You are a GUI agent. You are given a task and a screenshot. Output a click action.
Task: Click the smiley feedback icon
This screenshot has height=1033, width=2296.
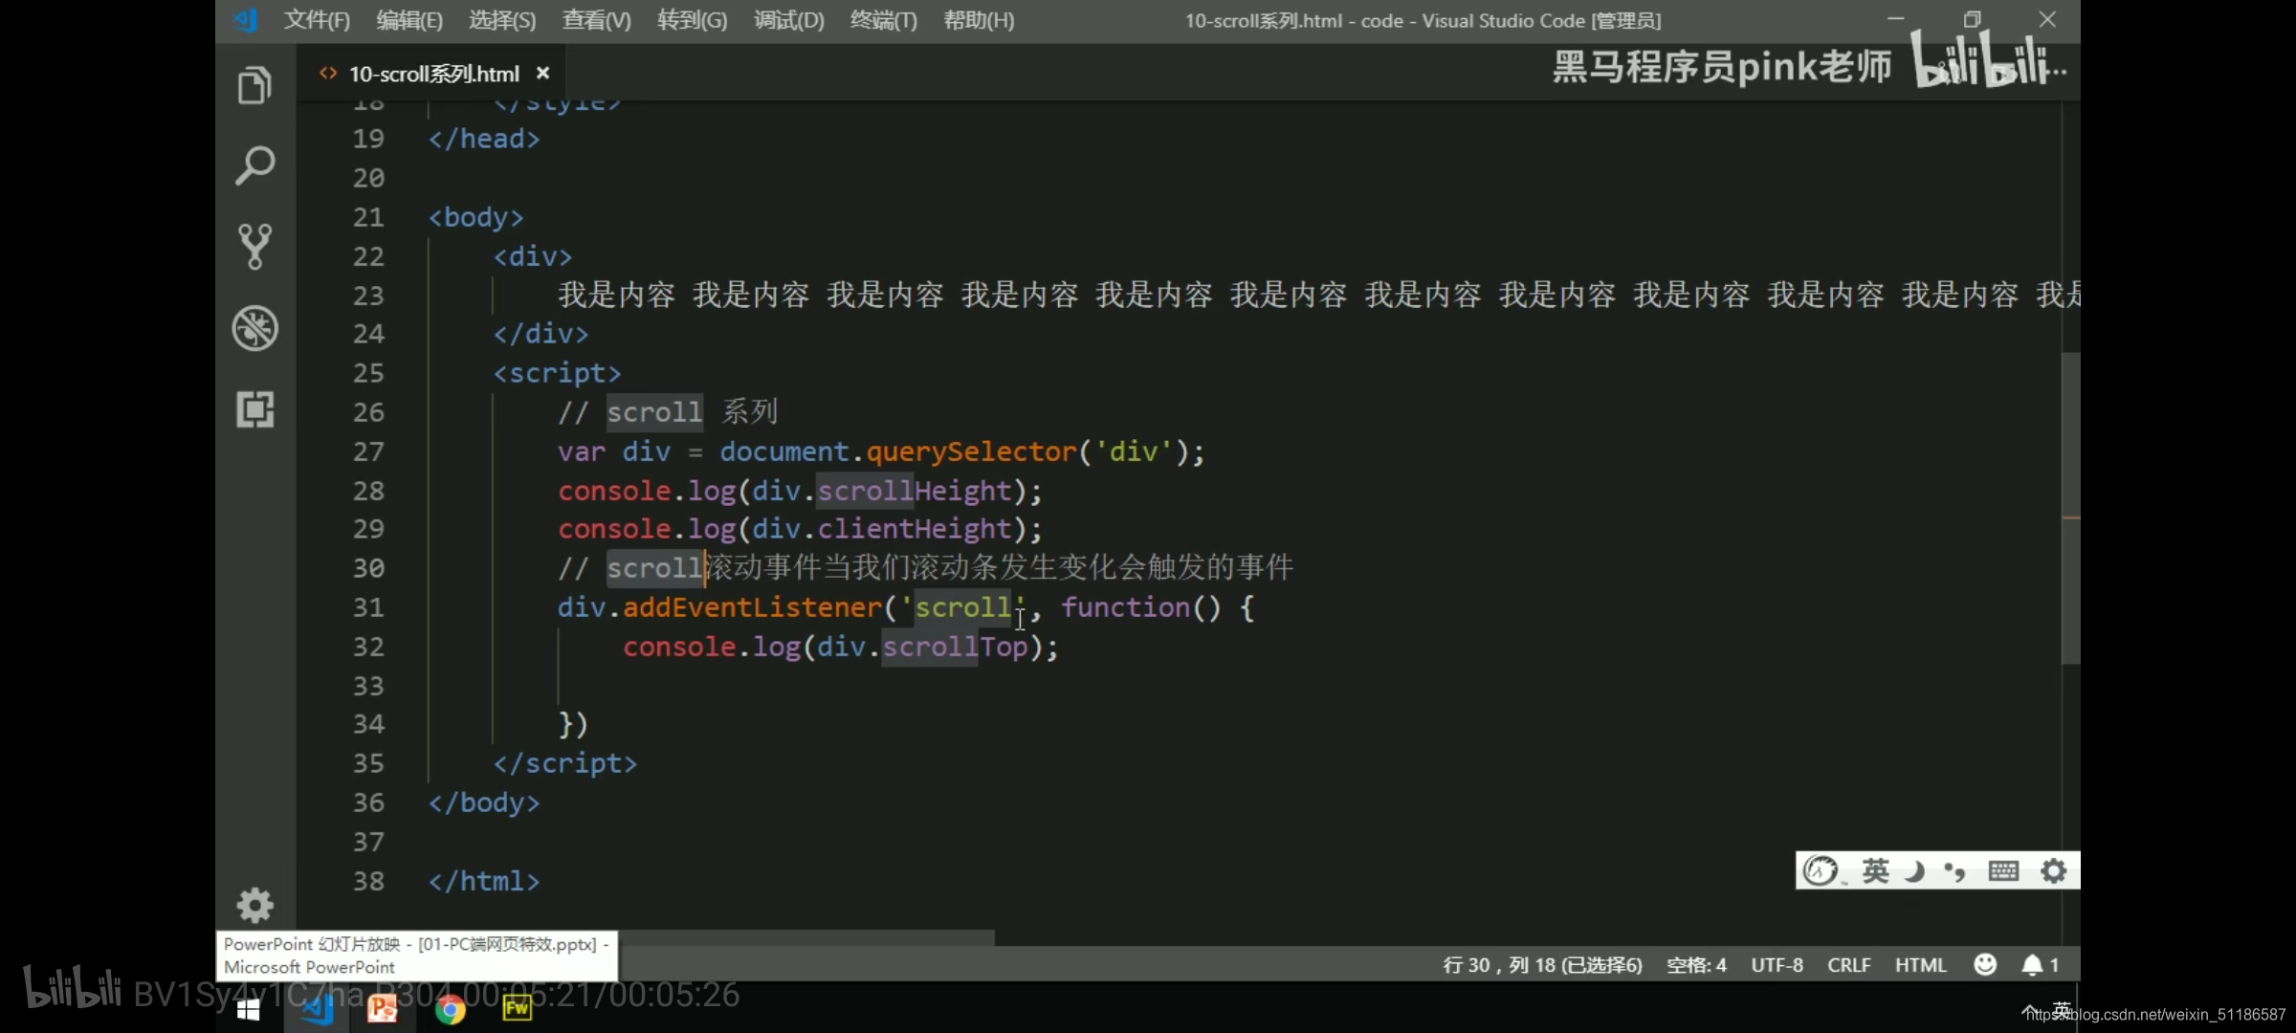[x=1985, y=964]
